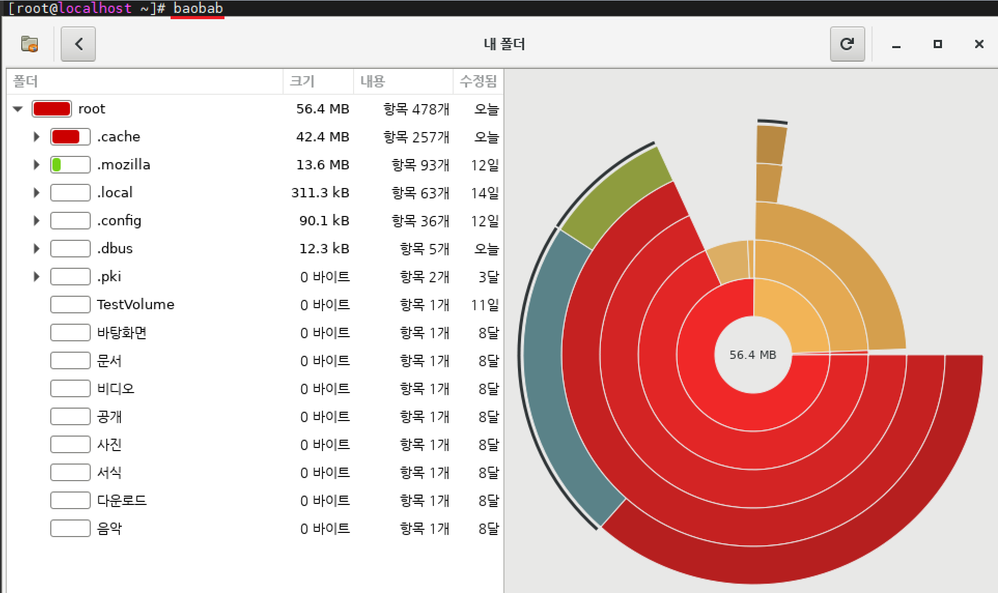Close the disk usage analyzer window
The width and height of the screenshot is (998, 593).
[979, 44]
